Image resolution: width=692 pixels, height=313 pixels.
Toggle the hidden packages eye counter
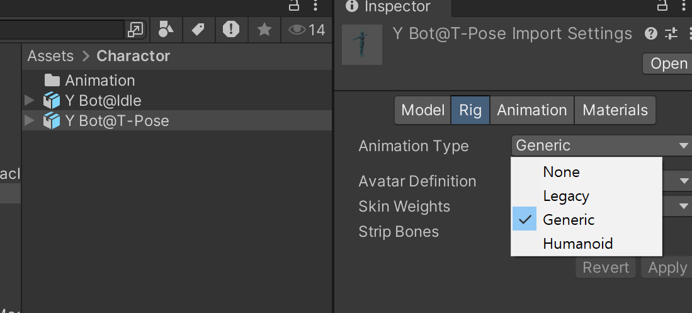(307, 29)
